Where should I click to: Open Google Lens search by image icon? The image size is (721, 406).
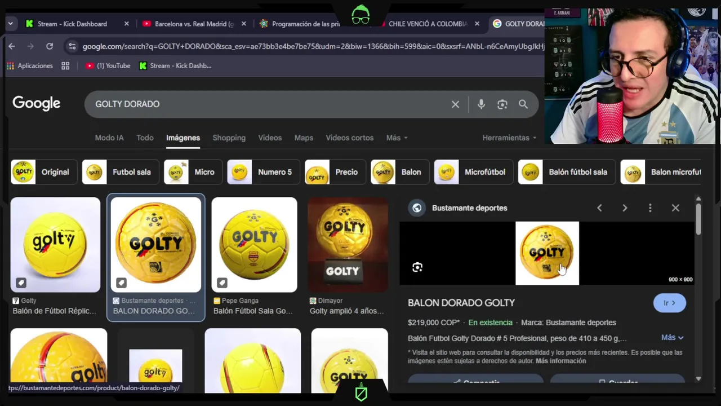[502, 104]
